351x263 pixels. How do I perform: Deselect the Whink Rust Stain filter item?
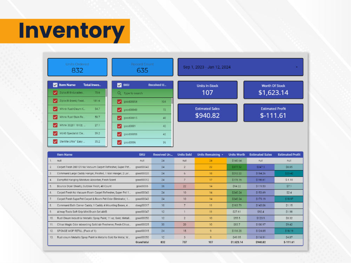tap(55, 117)
